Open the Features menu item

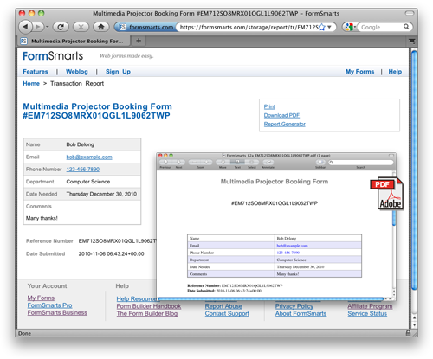click(36, 72)
